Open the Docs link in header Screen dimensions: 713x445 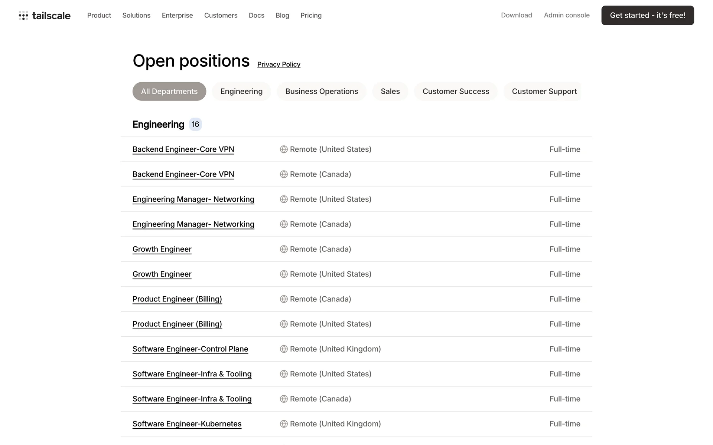tap(256, 16)
